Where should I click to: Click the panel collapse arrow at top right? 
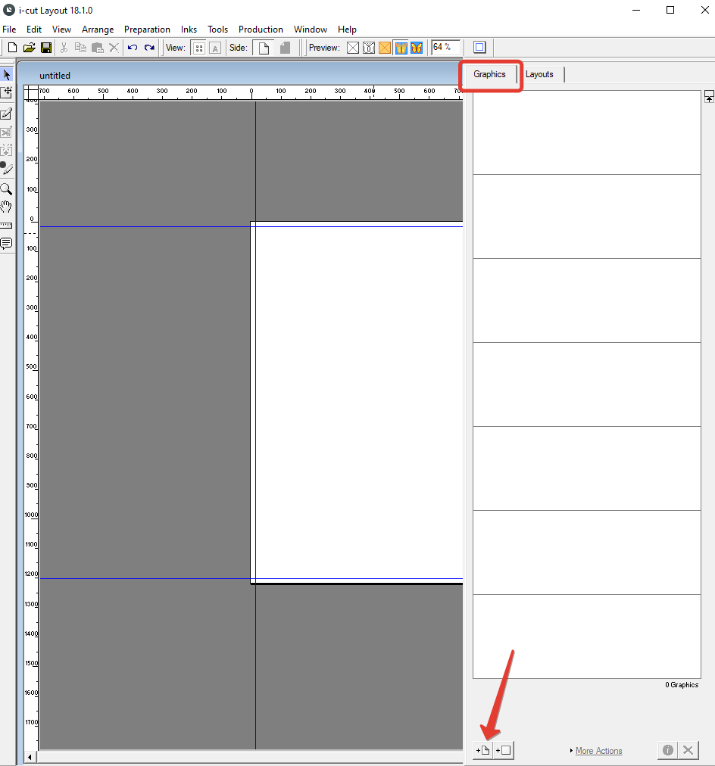coord(709,96)
